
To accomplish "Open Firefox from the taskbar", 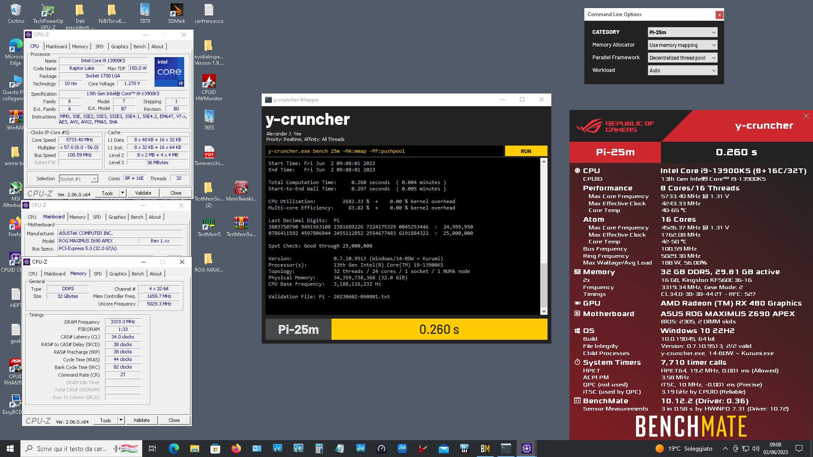I will pos(236,449).
